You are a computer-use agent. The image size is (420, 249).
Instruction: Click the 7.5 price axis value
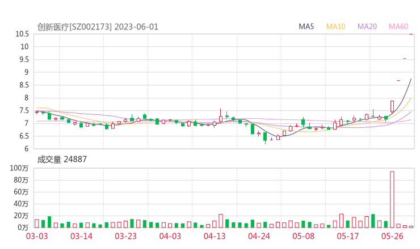[x=24, y=110]
